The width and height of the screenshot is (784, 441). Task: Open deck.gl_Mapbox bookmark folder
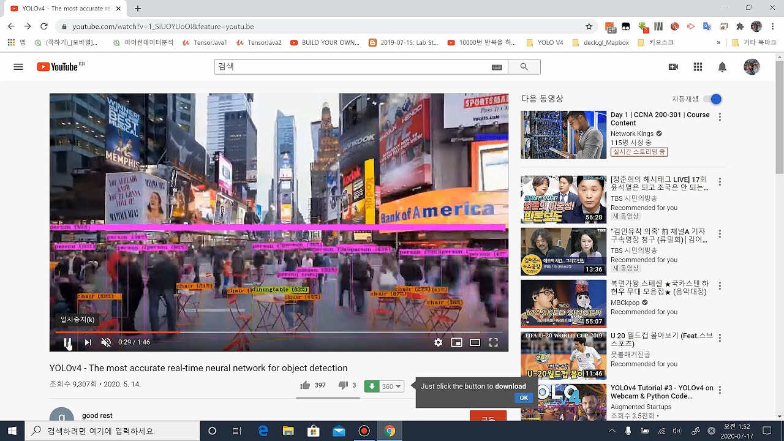click(x=600, y=43)
